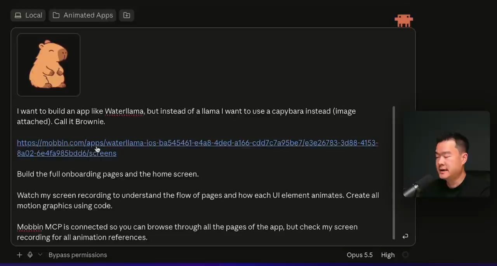Click the Local environment button
The image size is (497, 266).
[x=28, y=15]
